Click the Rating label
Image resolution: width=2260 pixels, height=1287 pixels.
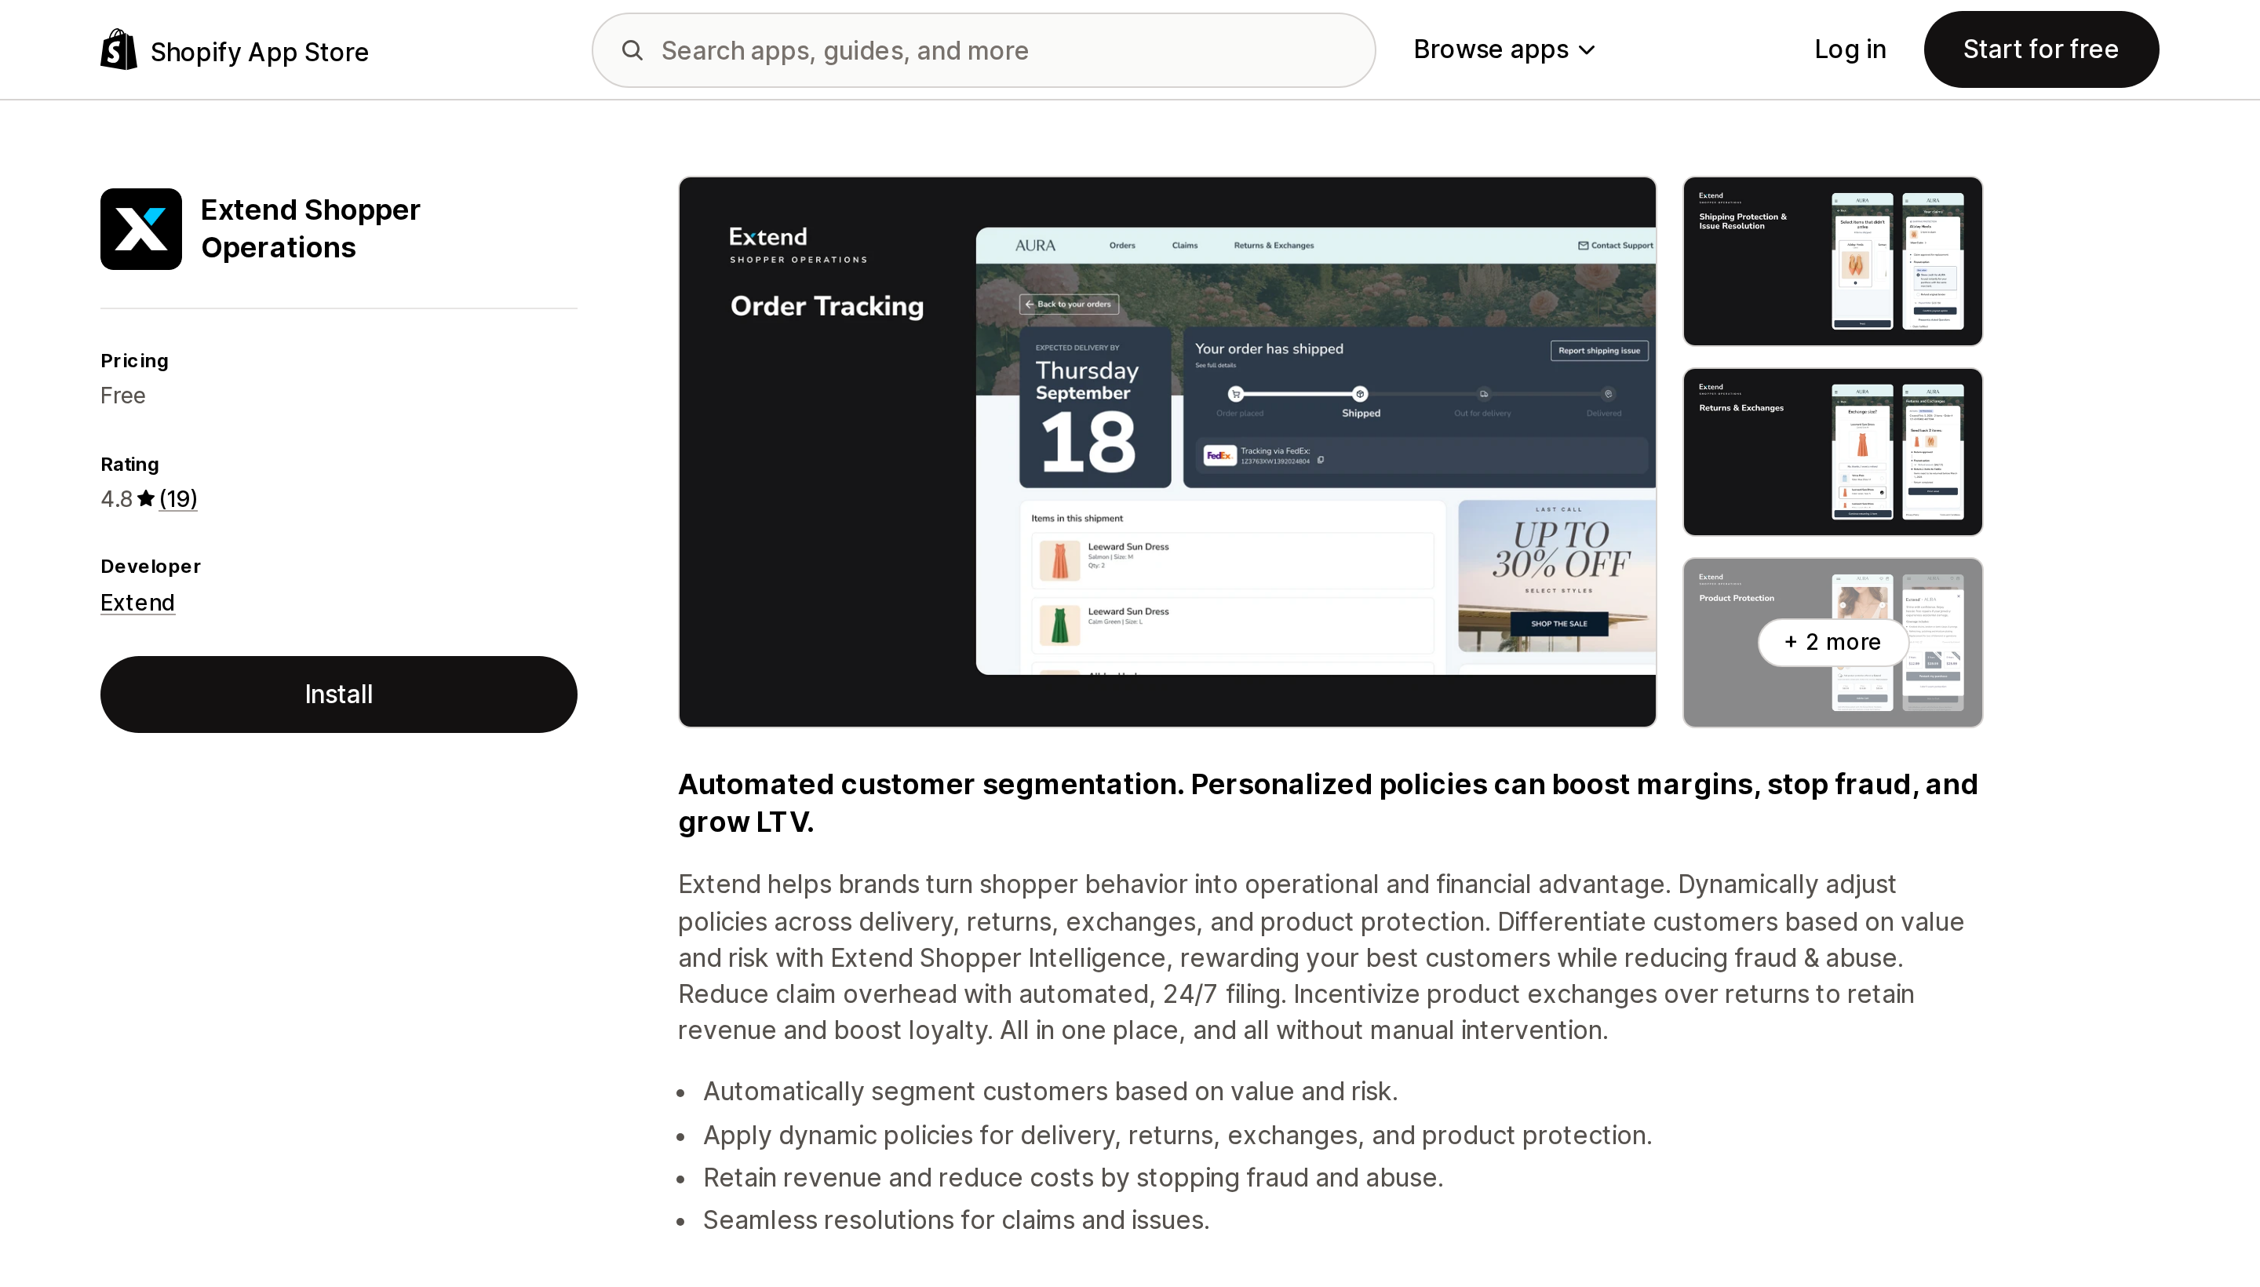(130, 464)
